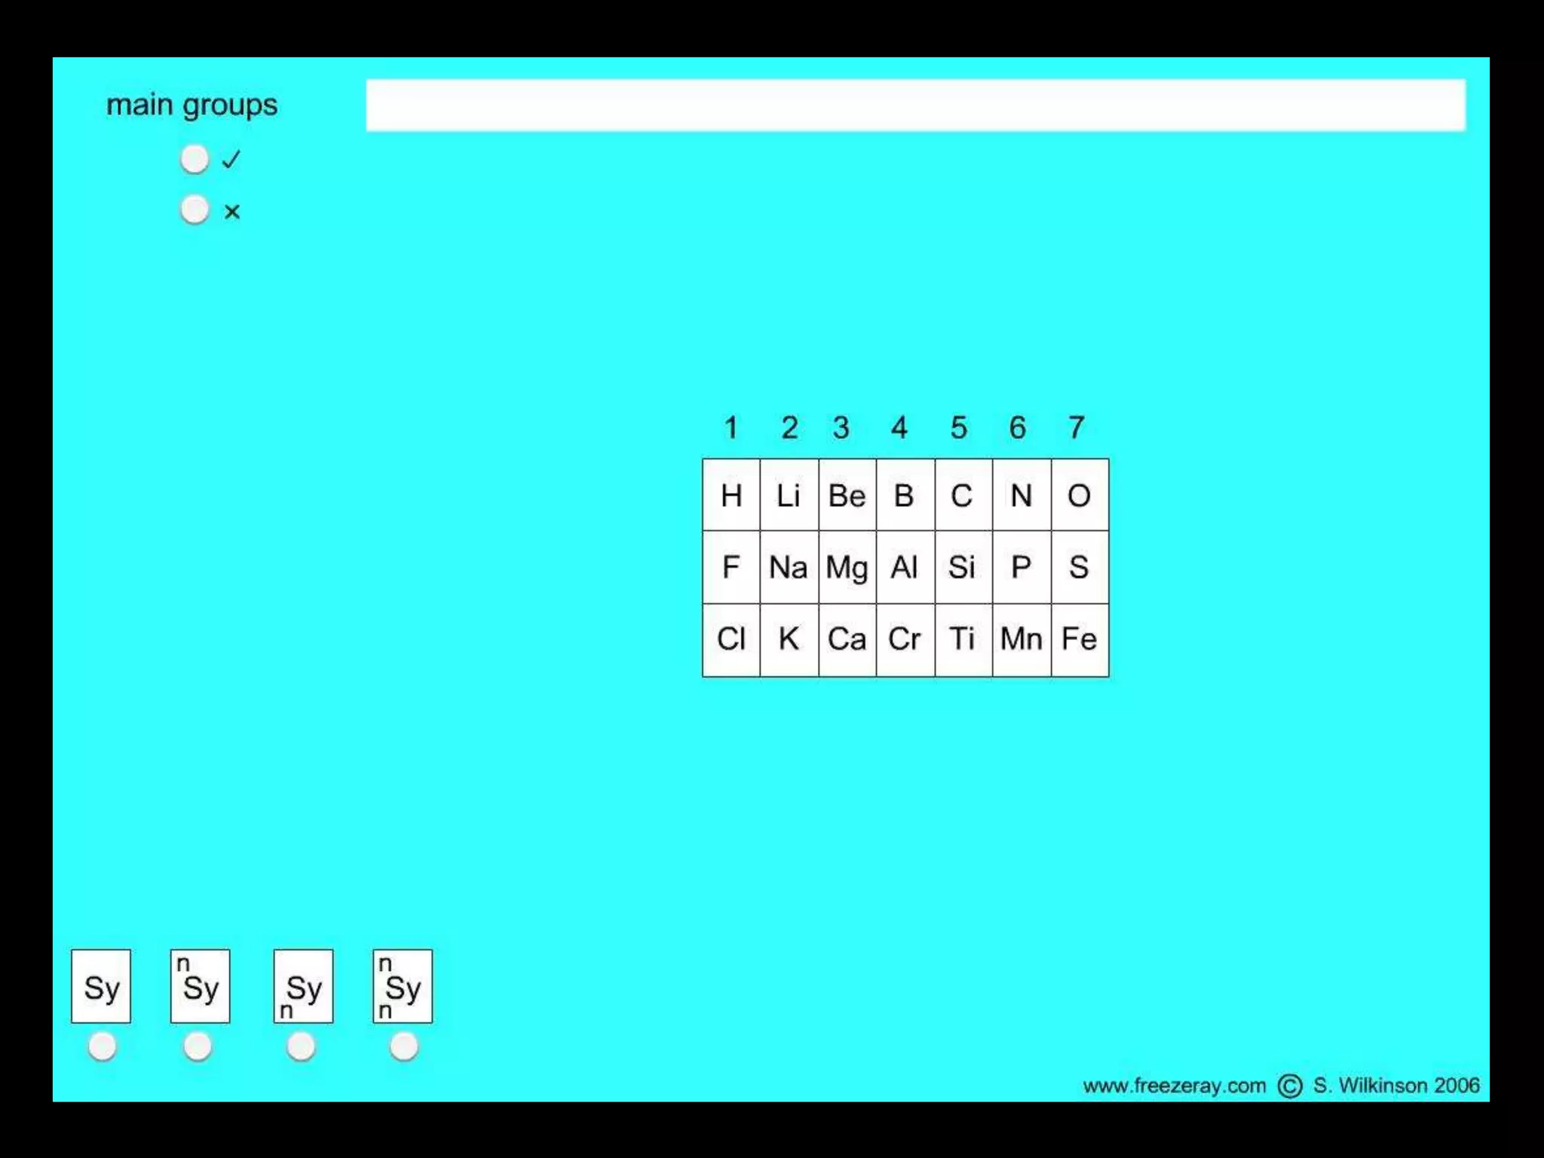The height and width of the screenshot is (1158, 1544).
Task: Click the plain Sy symbol box
Action: pos(101,986)
